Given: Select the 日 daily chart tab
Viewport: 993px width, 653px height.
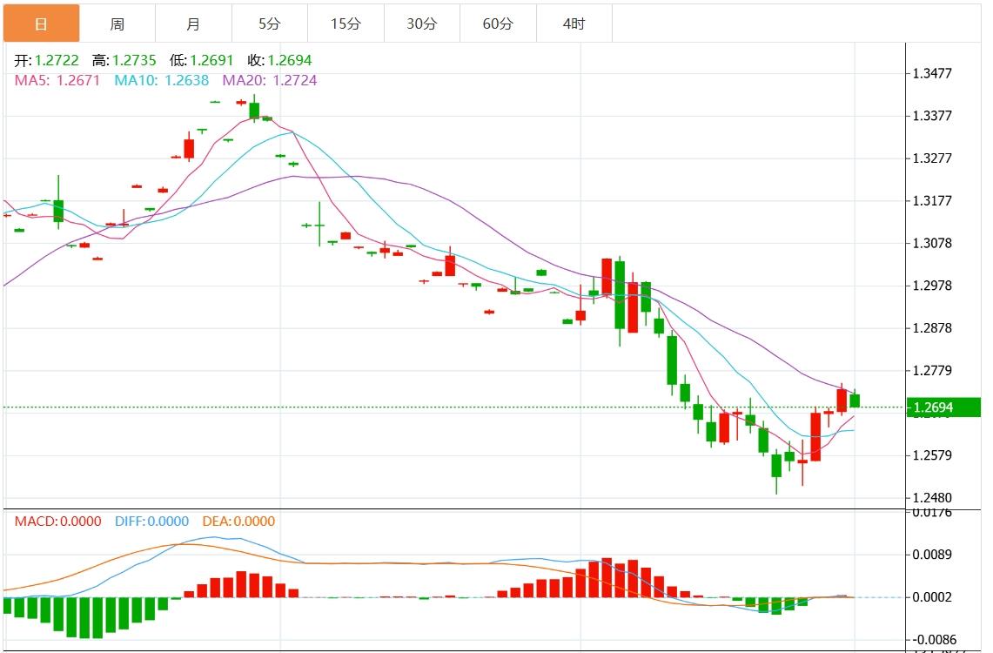Looking at the screenshot, I should tap(41, 24).
